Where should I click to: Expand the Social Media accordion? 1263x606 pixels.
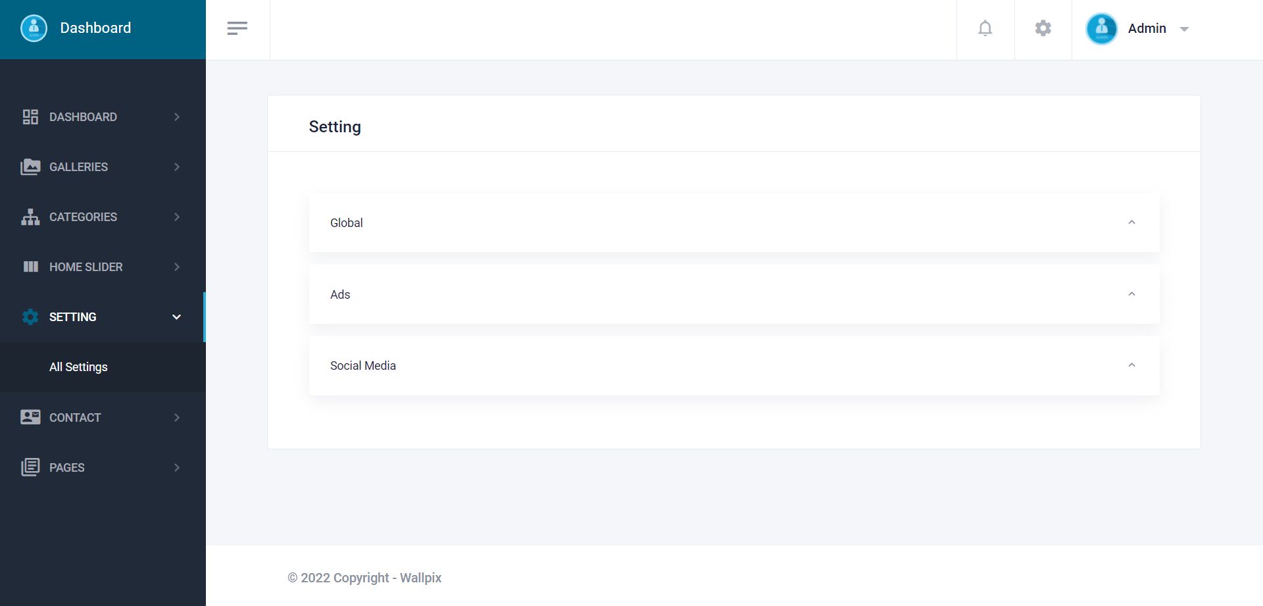point(733,366)
